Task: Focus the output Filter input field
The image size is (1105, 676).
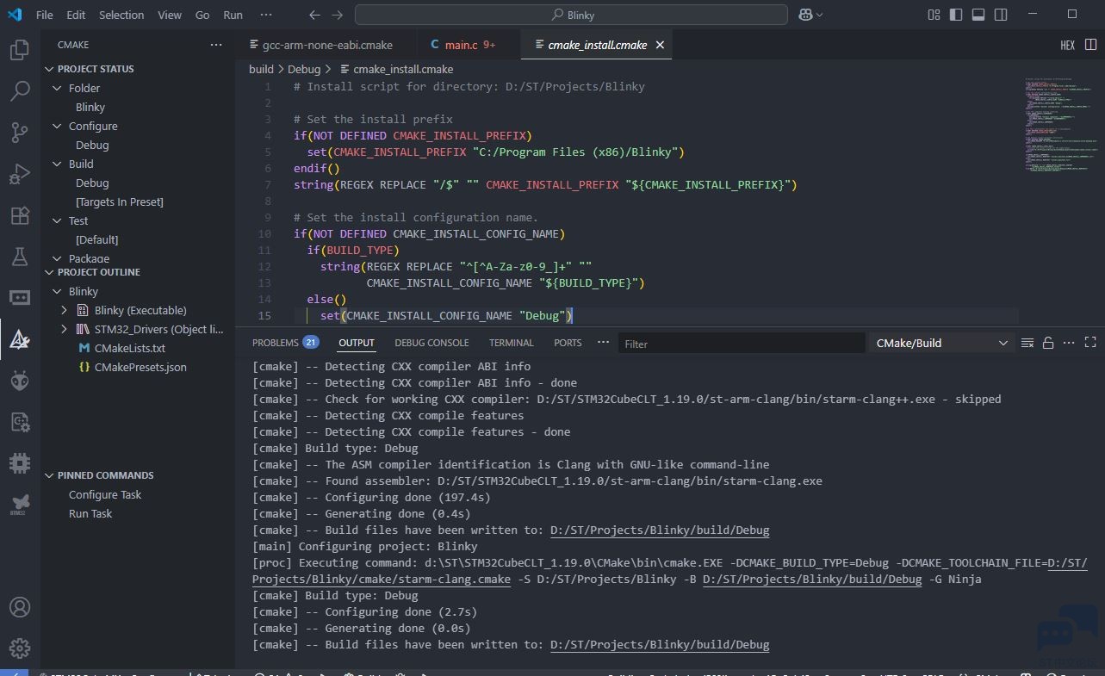Action: click(742, 343)
